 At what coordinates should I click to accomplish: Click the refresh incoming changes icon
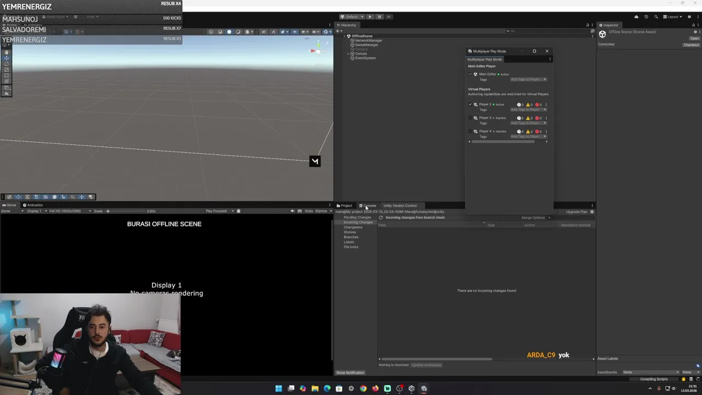click(x=381, y=217)
